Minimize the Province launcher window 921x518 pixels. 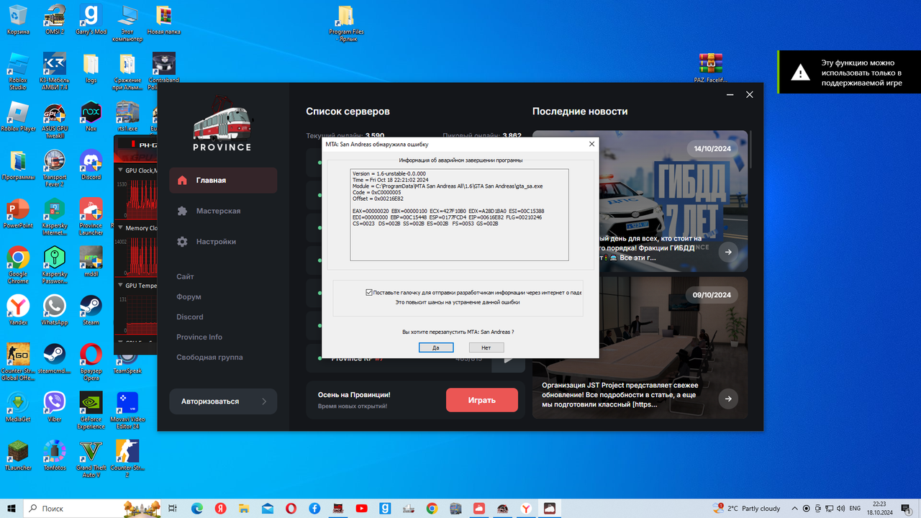point(731,95)
